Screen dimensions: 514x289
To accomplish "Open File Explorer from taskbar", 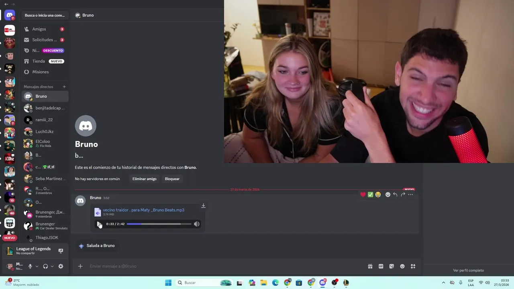I will (x=263, y=283).
